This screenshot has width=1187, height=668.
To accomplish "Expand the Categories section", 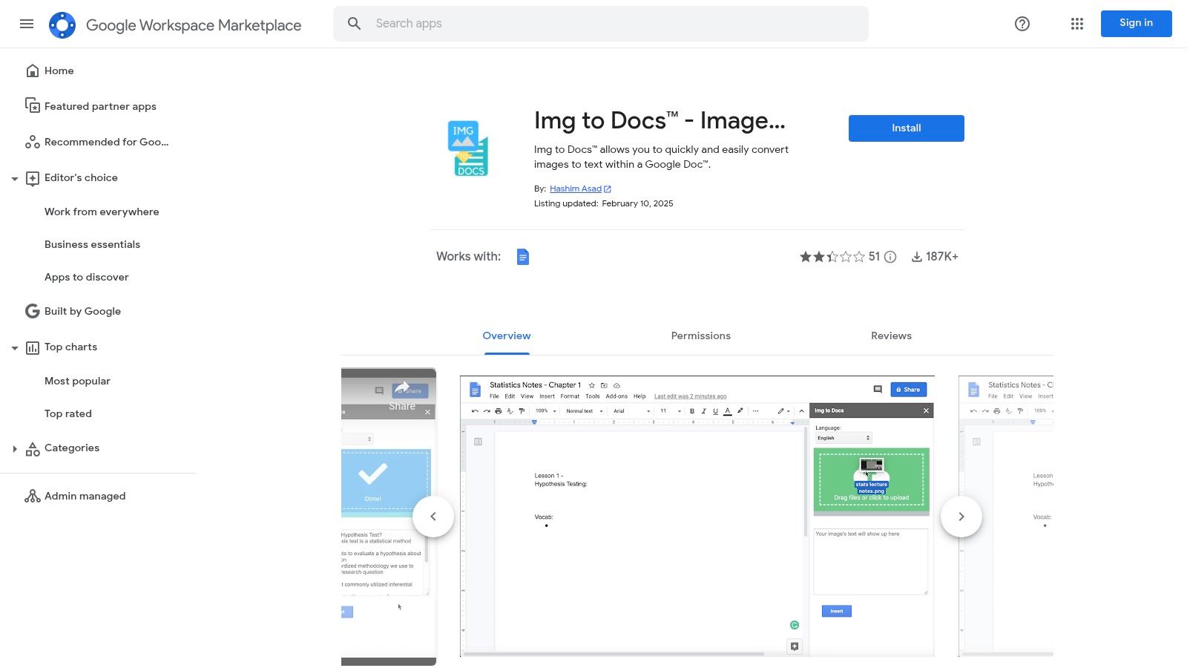I will 15,448.
